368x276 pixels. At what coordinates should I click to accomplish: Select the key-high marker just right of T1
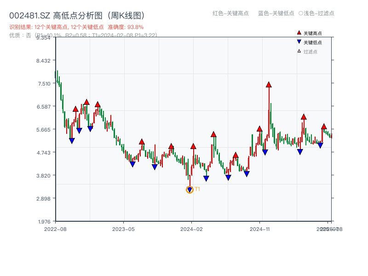193,146
